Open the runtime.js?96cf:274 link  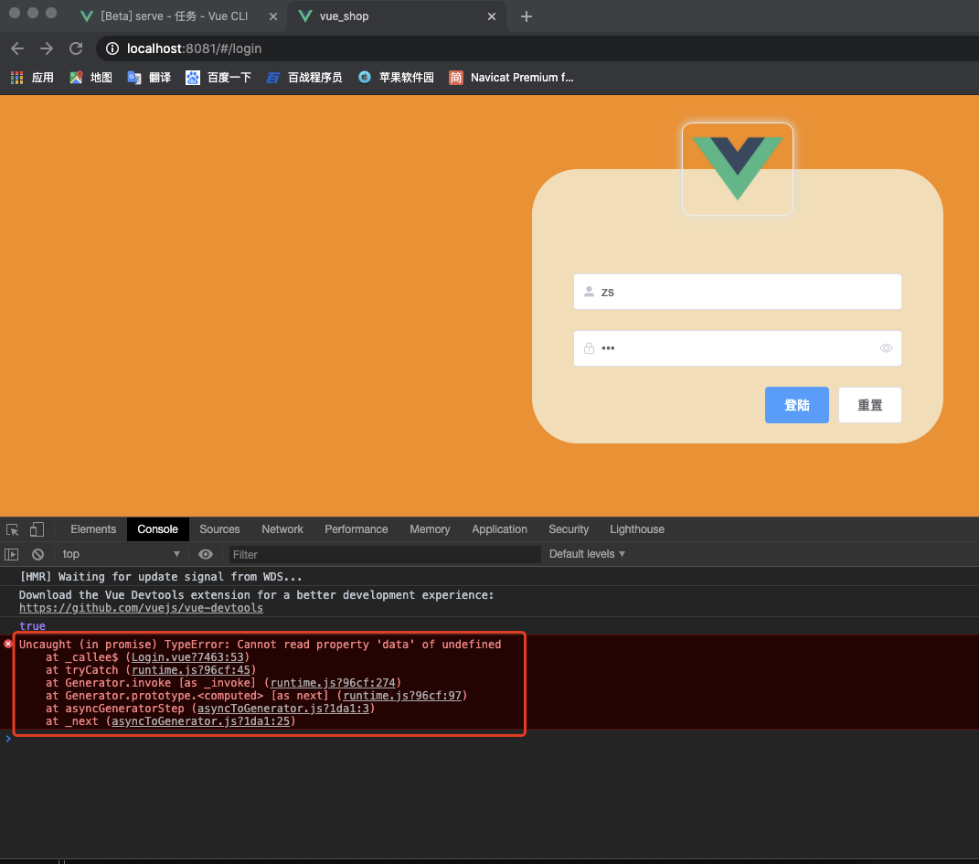pyautogui.click(x=333, y=683)
